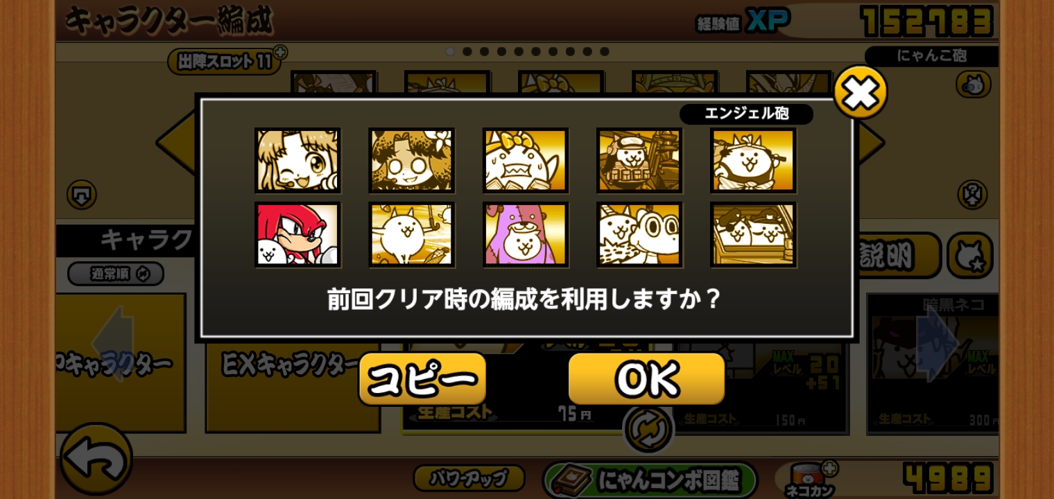Tap the circular refresh swap icon
Viewport: 1054px width, 499px height.
point(648,429)
